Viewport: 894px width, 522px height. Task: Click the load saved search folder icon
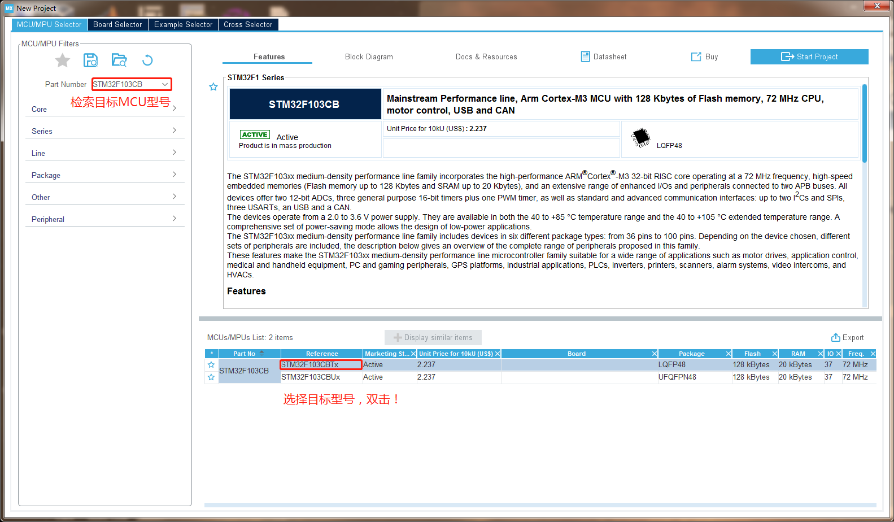[x=119, y=60]
